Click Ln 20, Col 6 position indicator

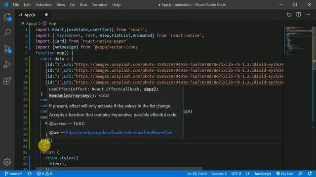(197, 174)
